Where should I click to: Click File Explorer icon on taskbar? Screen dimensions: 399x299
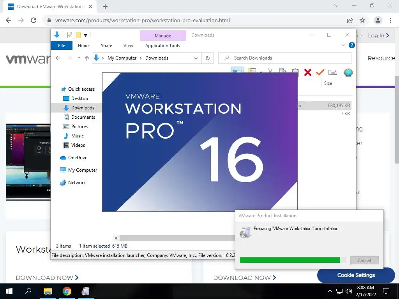pyautogui.click(x=48, y=291)
